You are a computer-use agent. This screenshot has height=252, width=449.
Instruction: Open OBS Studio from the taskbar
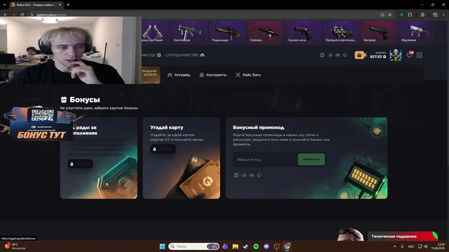click(x=277, y=246)
